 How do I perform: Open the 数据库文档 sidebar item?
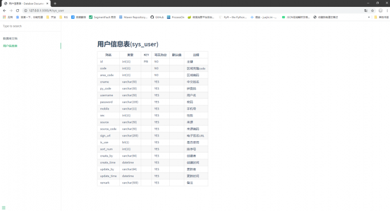[x=10, y=38]
